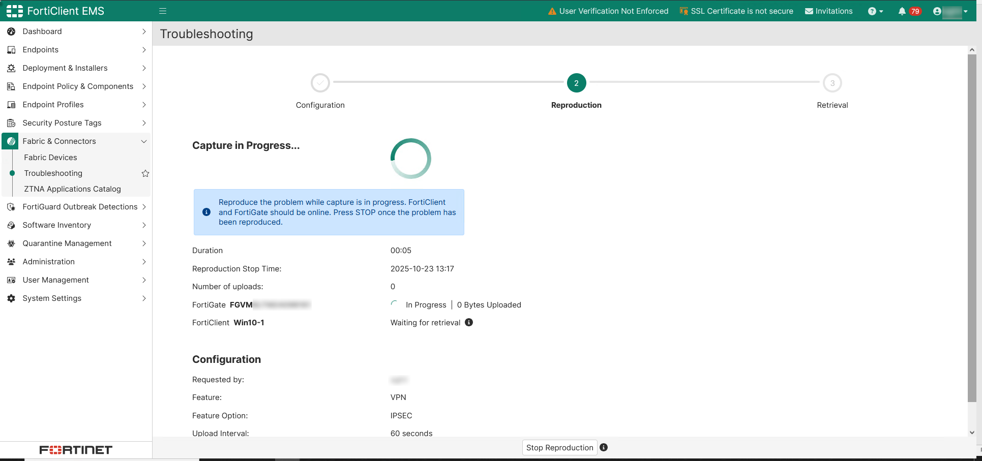The height and width of the screenshot is (461, 982).
Task: Open the help question mark menu
Action: point(875,11)
